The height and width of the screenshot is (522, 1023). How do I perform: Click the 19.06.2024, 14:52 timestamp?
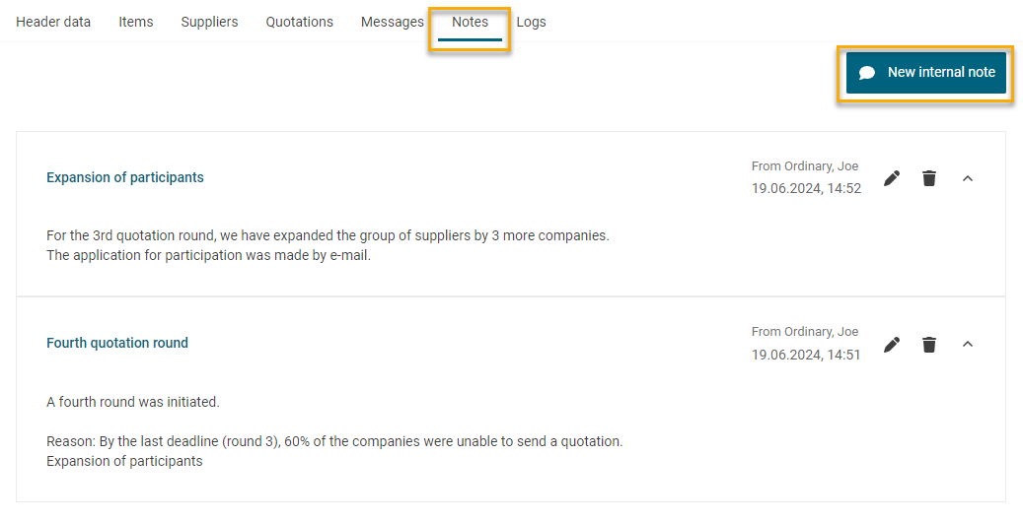click(x=806, y=188)
